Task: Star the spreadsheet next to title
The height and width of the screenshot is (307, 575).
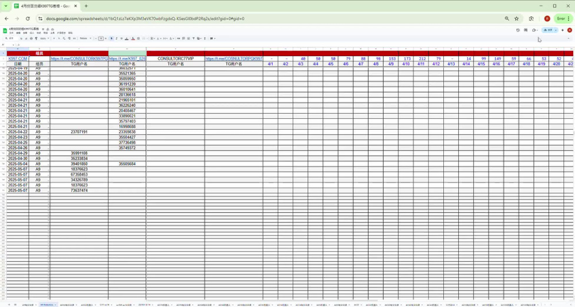Action: [x=43, y=29]
